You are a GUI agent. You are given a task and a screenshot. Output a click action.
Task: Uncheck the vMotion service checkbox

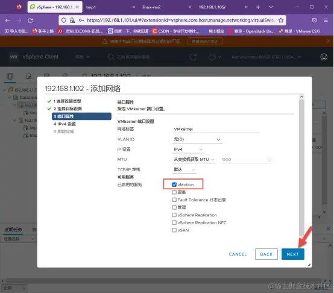click(174, 184)
